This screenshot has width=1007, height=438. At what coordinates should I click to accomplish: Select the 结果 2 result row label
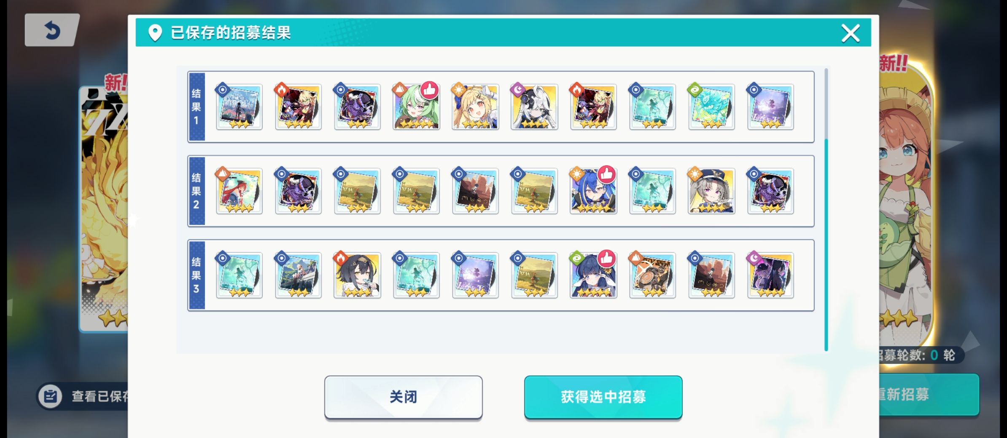tap(197, 191)
